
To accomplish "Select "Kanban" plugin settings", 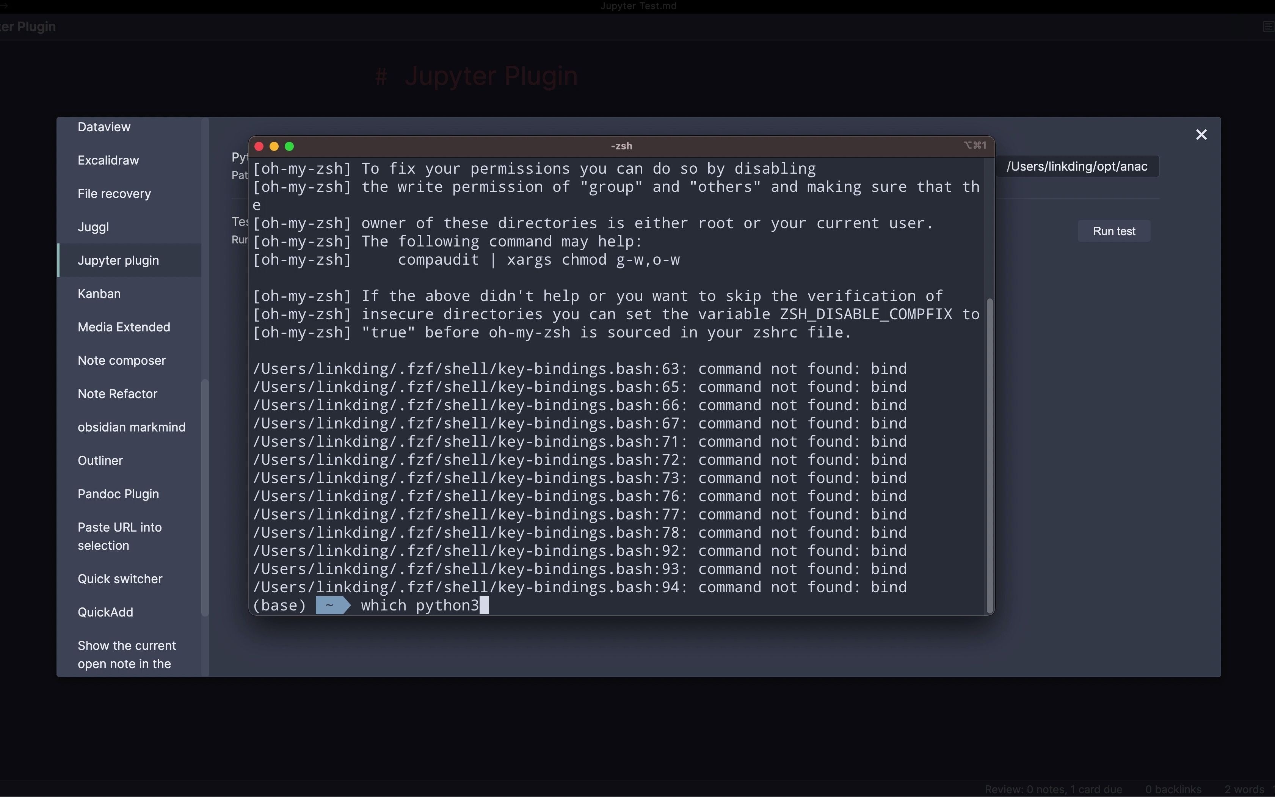I will (x=99, y=293).
